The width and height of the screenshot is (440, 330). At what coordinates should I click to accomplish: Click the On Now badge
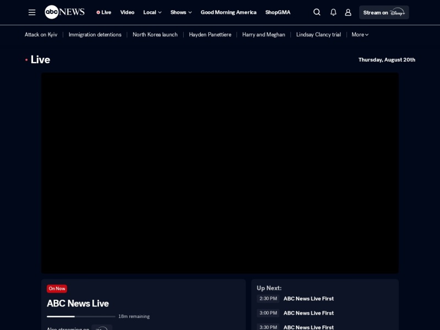(57, 288)
